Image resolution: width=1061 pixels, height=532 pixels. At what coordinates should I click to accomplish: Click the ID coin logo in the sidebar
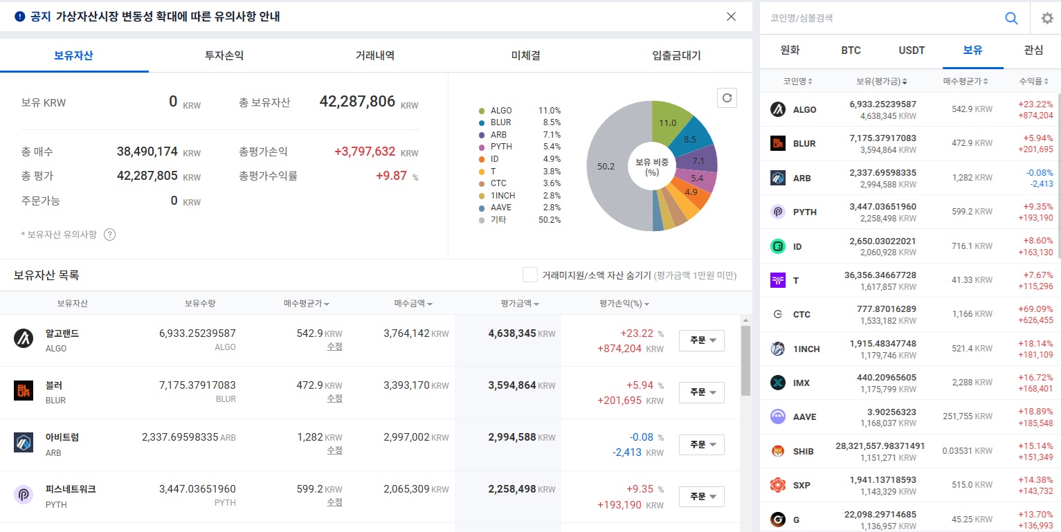tap(778, 246)
